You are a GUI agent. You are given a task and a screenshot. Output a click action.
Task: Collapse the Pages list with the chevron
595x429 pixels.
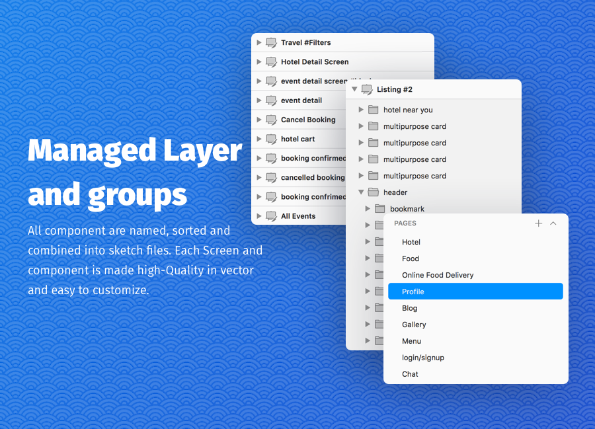coord(553,223)
